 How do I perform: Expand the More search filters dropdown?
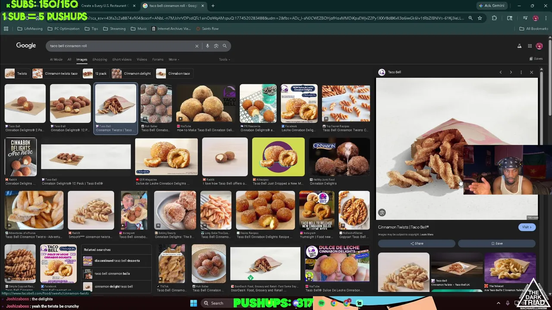pos(174,59)
